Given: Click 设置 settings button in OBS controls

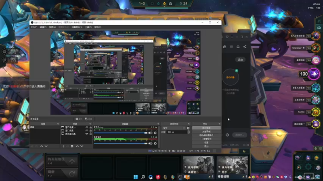Looking at the screenshot, I should click(x=206, y=143).
